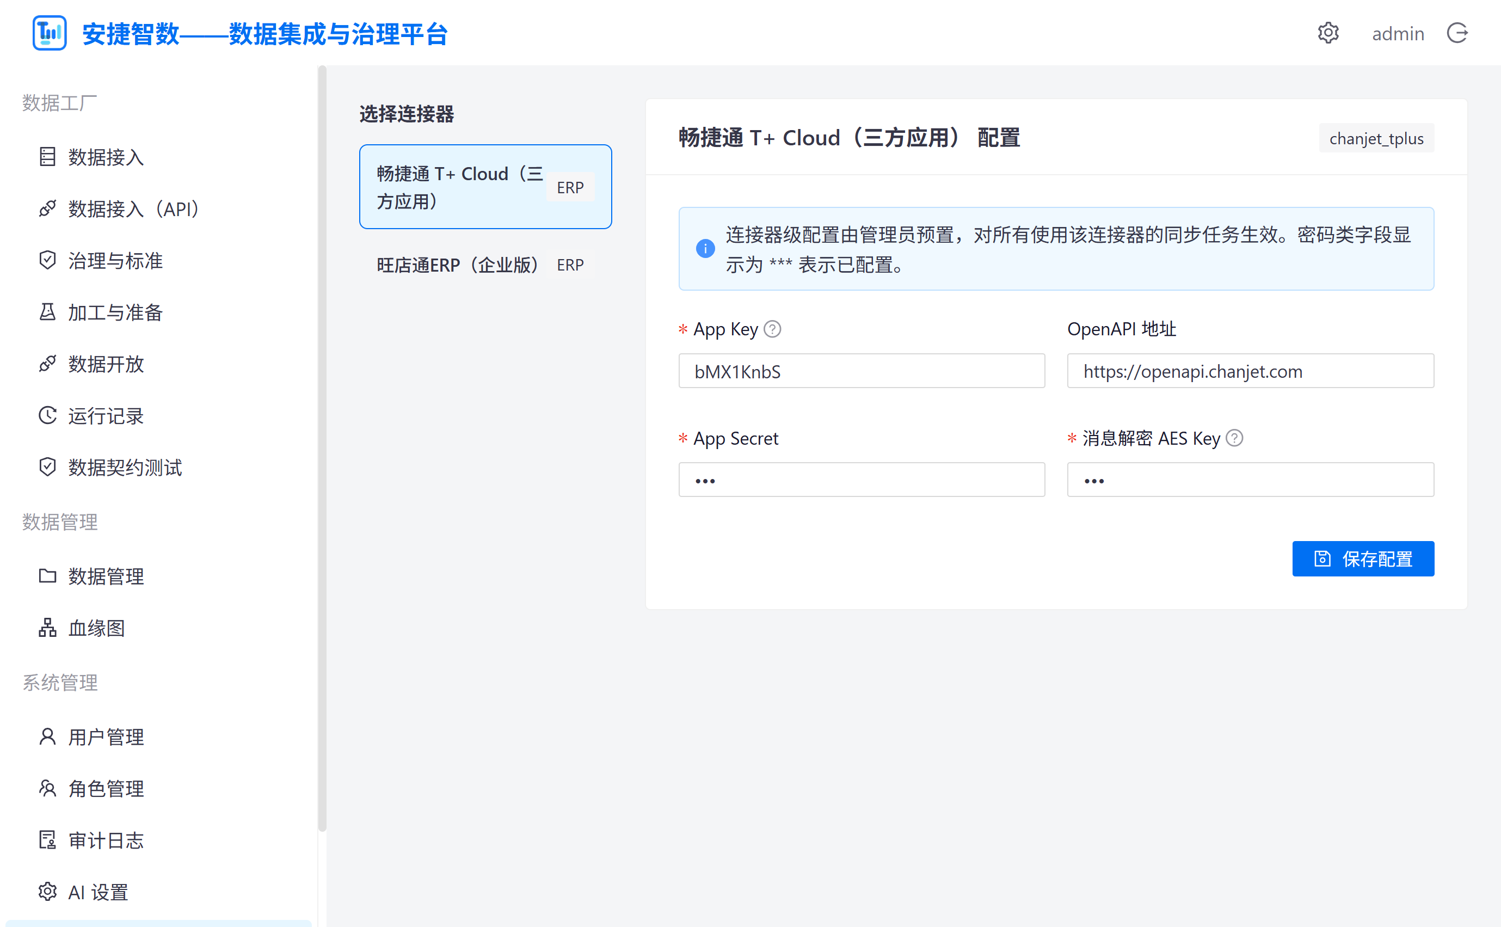Viewport: 1501px width, 927px height.
Task: Click the 安捷智数 platform logo icon
Action: (49, 33)
